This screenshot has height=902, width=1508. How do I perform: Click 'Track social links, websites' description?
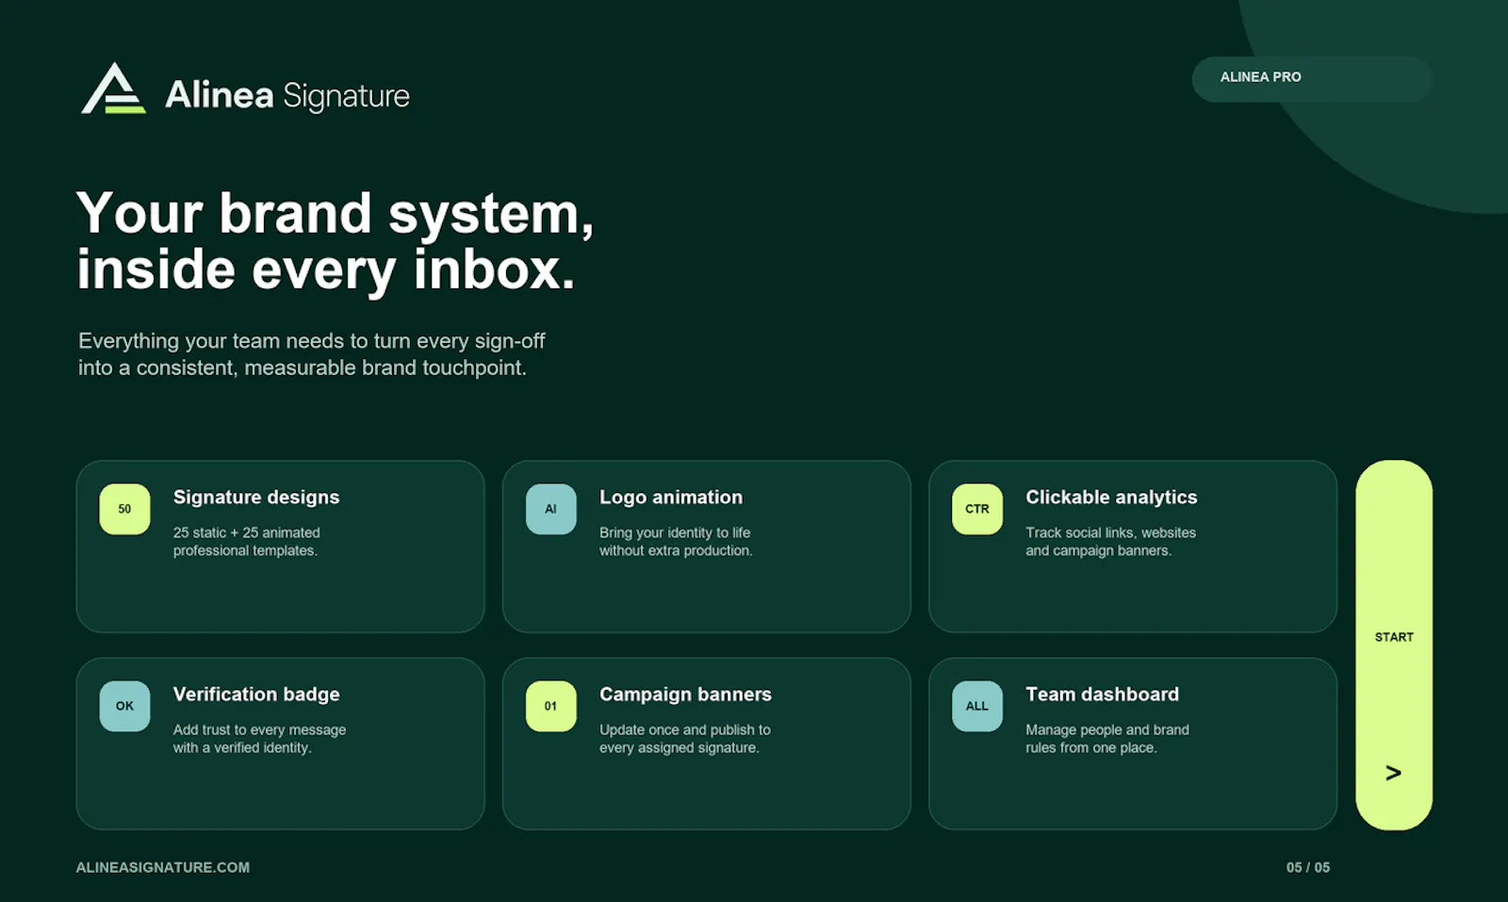(1110, 533)
